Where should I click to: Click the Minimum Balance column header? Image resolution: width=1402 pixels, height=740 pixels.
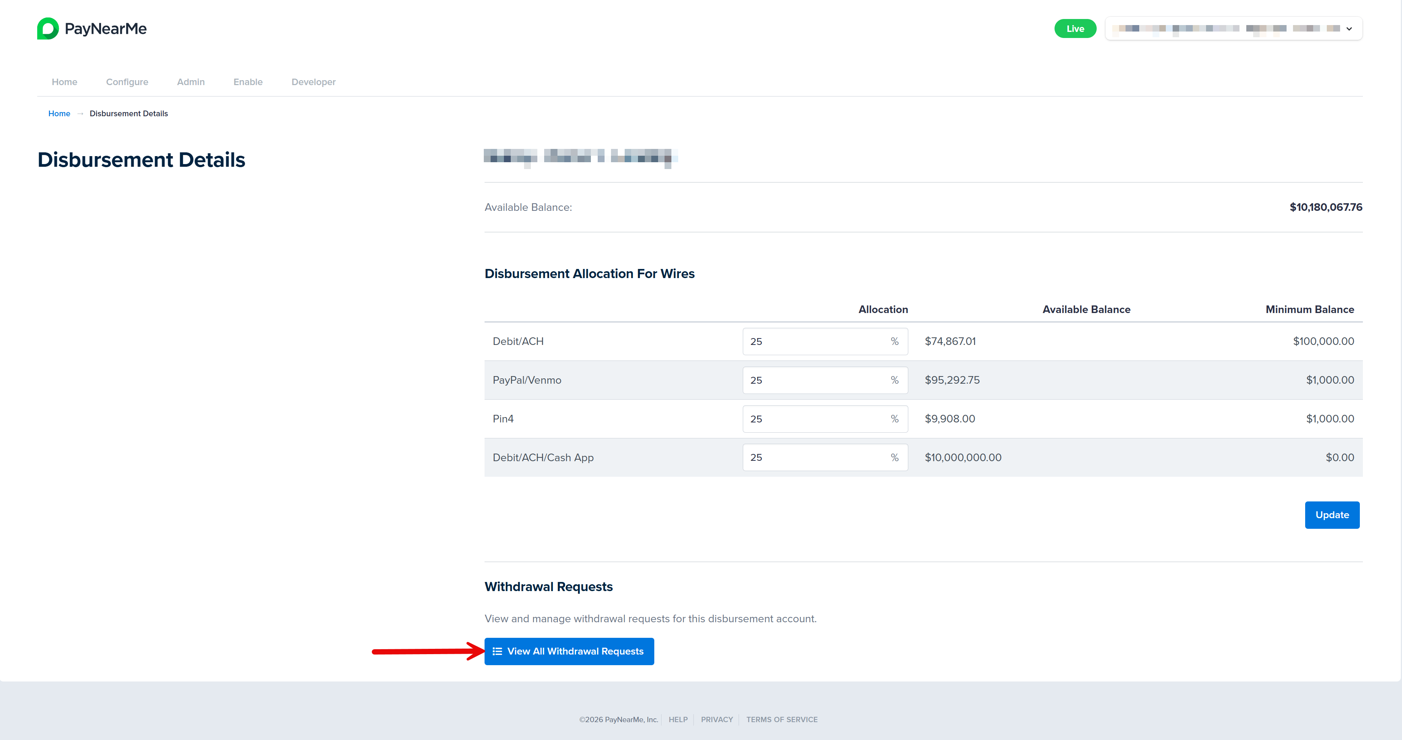(x=1309, y=309)
